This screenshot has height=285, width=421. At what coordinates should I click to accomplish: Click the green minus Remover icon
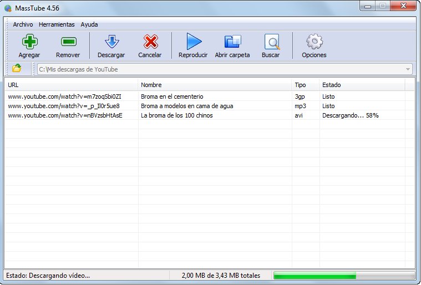pos(69,42)
